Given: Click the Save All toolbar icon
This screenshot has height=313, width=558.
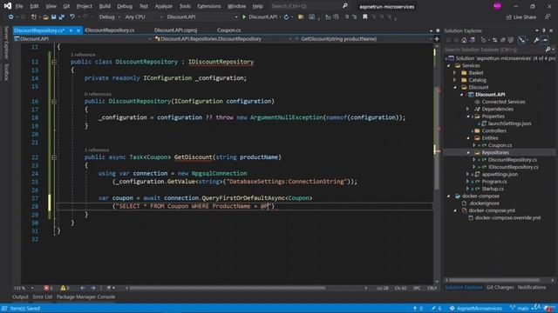Looking at the screenshot, I should (62, 17).
